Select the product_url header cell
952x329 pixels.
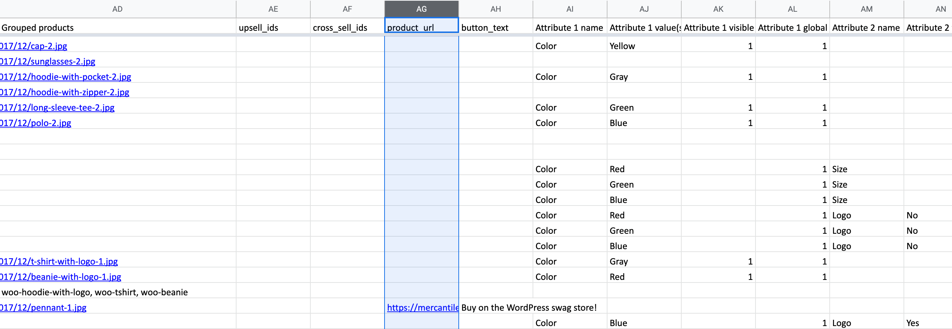(421, 28)
